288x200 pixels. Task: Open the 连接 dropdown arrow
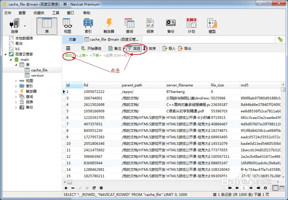pos(25,26)
